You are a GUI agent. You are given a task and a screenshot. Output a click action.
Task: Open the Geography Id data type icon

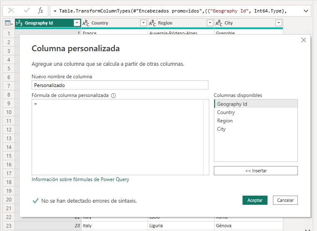[x=19, y=23]
